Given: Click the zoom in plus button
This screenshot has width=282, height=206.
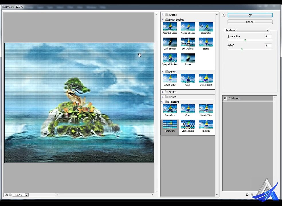Looking at the screenshot, I should pos(10,195).
